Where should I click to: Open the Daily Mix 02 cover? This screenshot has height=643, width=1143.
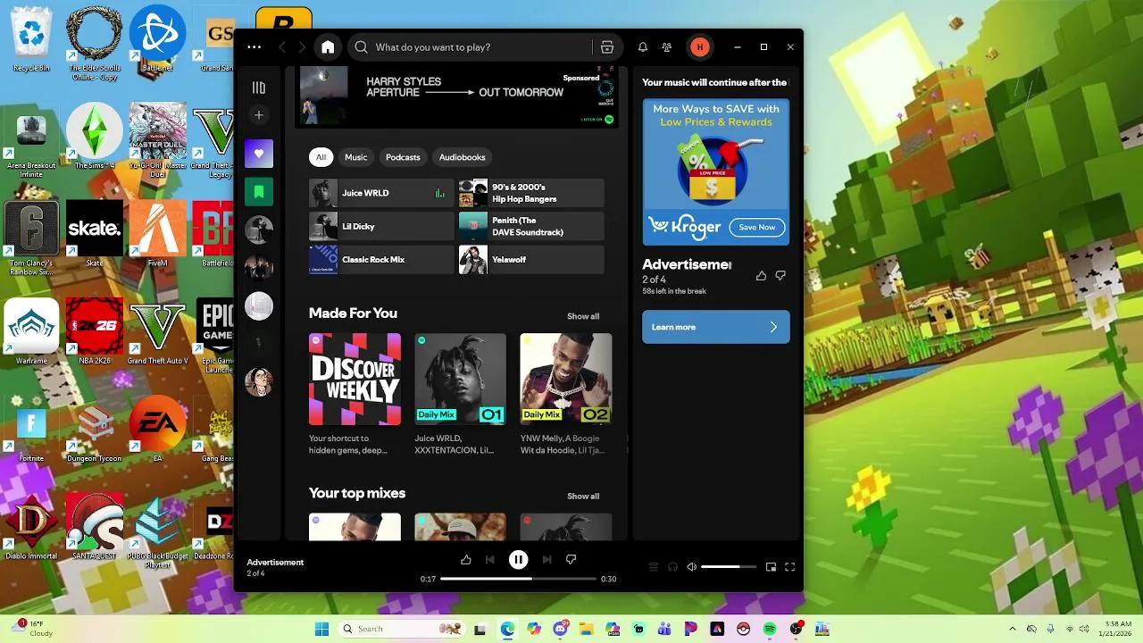[566, 380]
